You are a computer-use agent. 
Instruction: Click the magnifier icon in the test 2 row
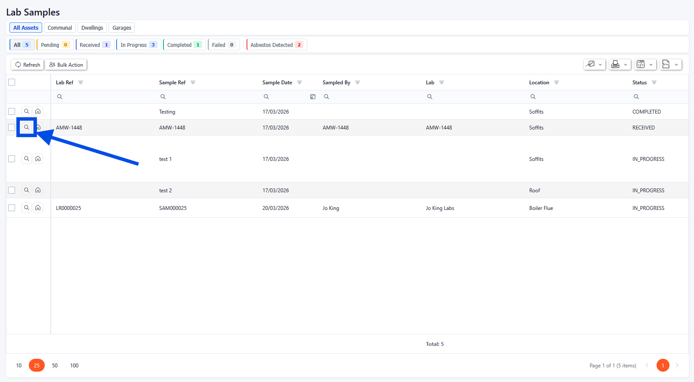27,190
